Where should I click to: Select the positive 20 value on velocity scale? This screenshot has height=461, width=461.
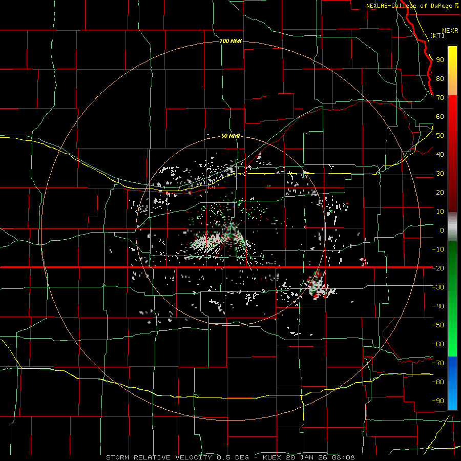(x=440, y=192)
